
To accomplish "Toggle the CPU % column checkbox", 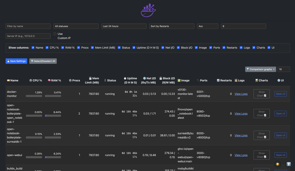I will pyautogui.click(x=47, y=47).
